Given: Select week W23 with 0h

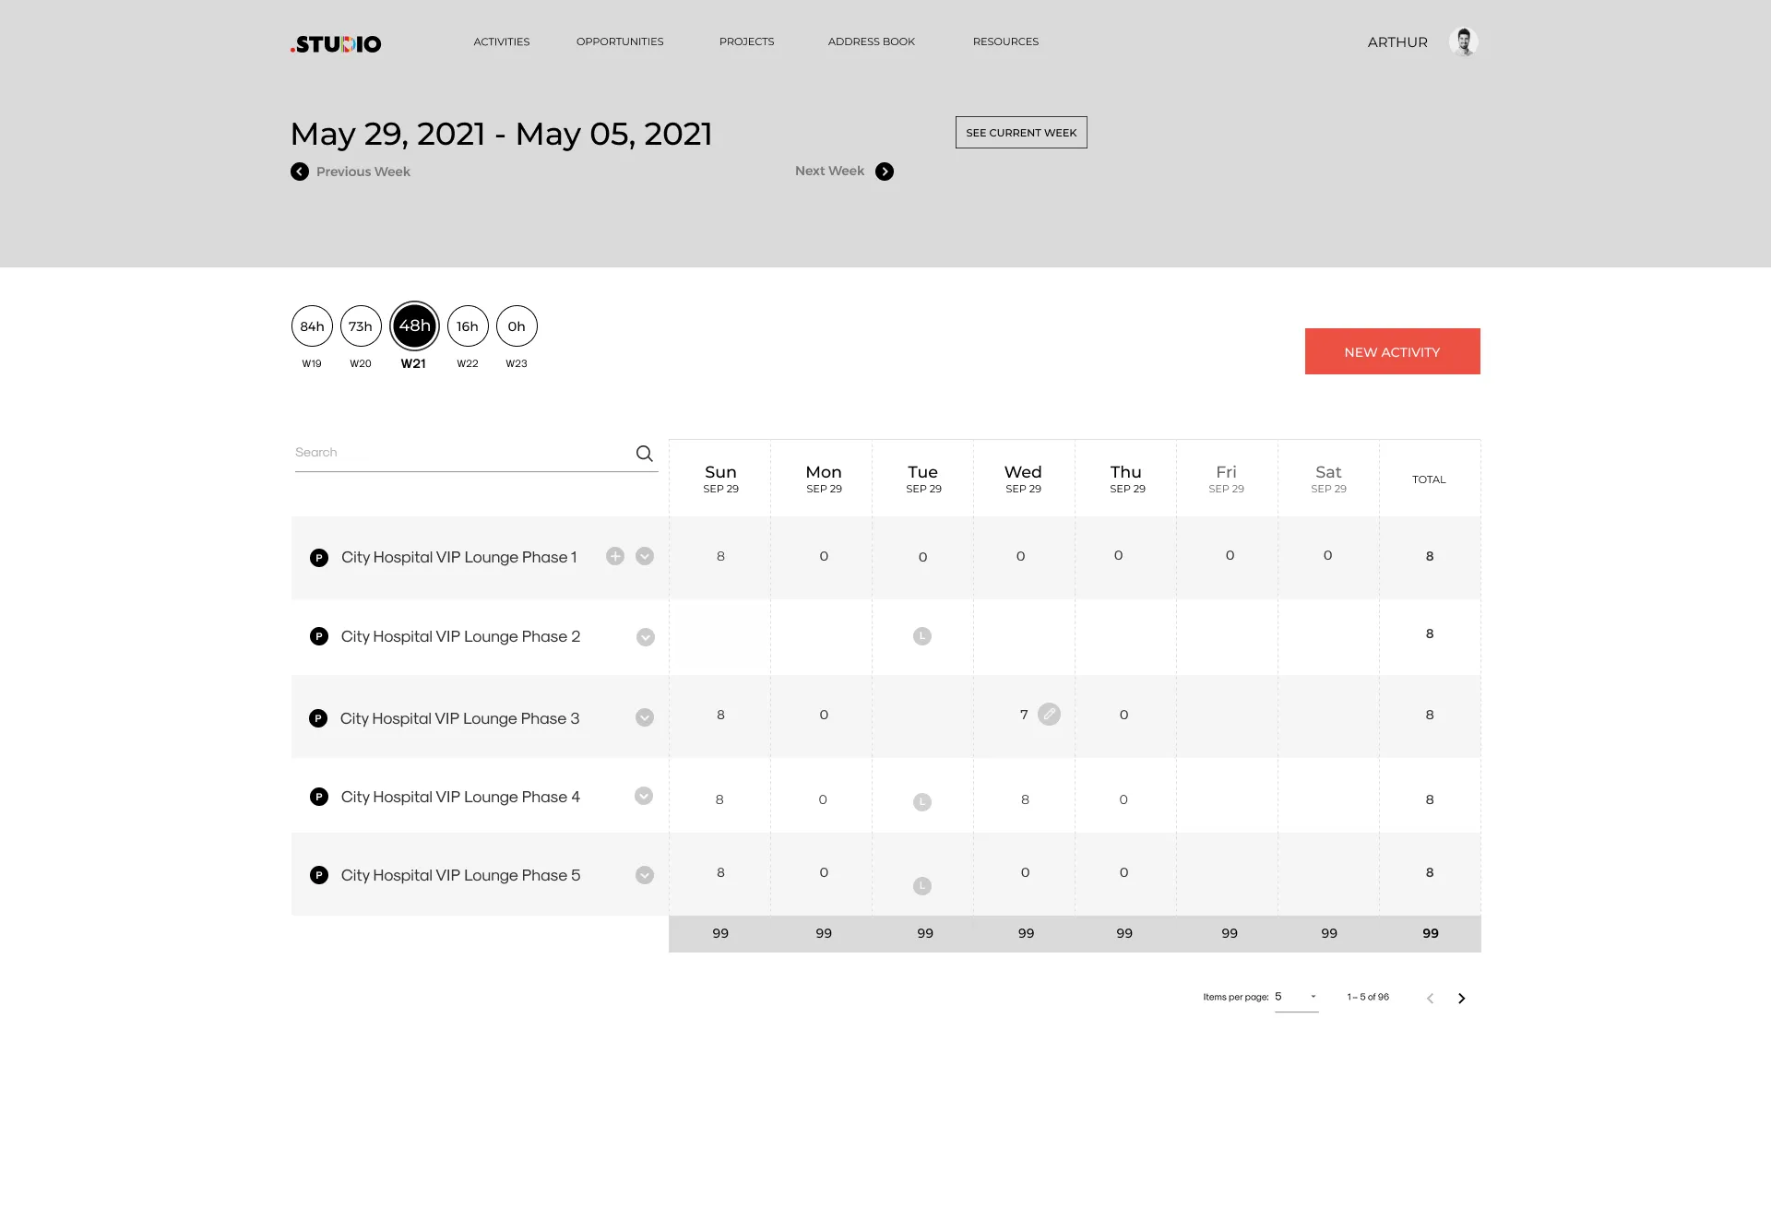Looking at the screenshot, I should click(x=516, y=325).
